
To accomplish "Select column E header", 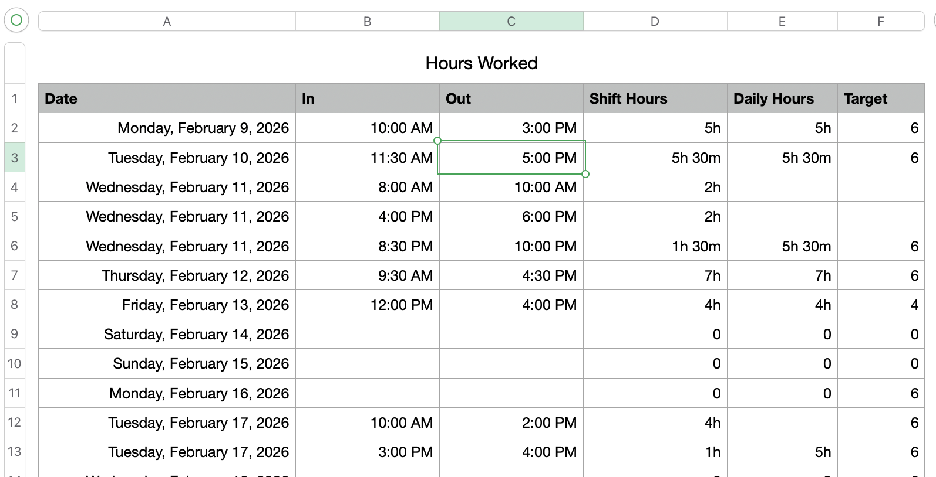I will click(x=782, y=22).
